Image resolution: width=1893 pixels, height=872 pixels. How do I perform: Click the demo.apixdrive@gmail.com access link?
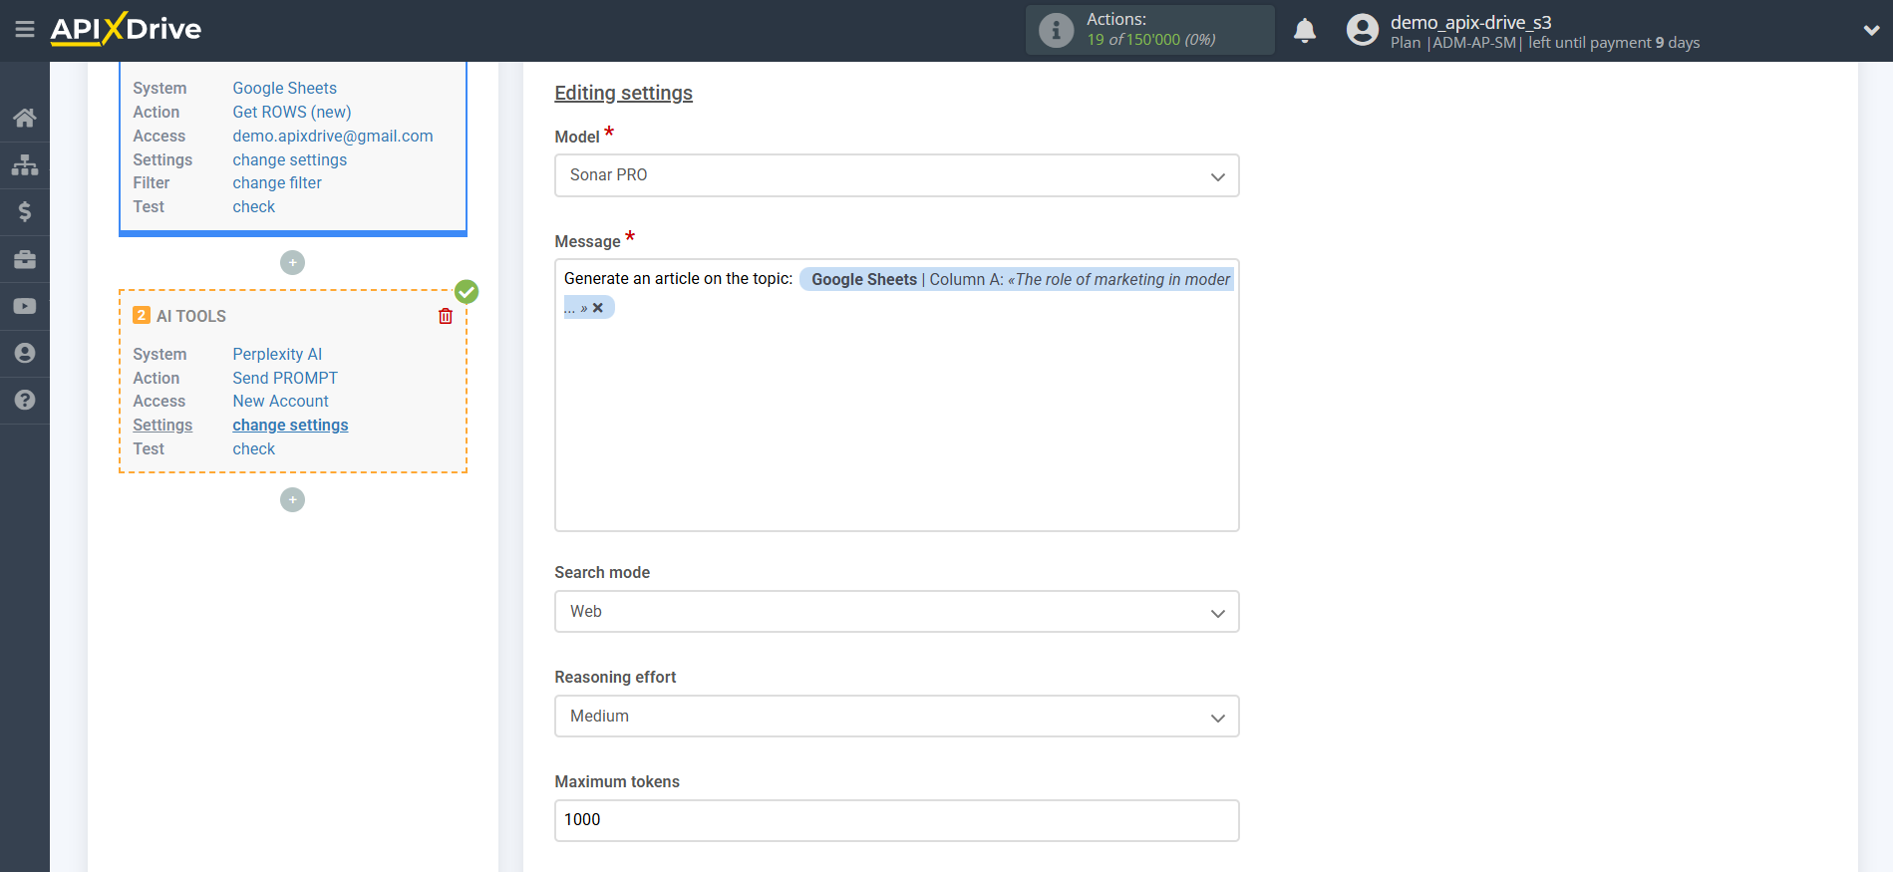332,136
